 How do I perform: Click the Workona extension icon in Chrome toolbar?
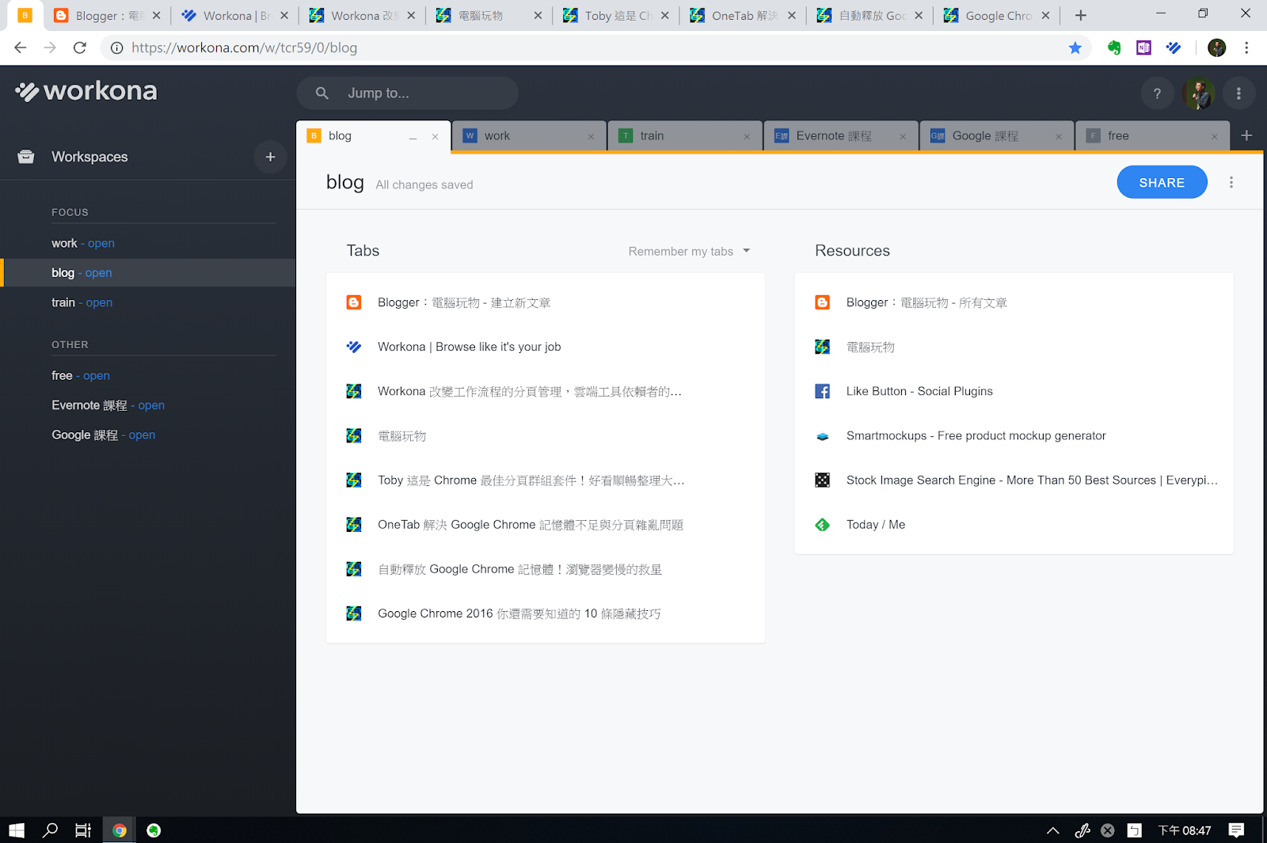pyautogui.click(x=1174, y=47)
